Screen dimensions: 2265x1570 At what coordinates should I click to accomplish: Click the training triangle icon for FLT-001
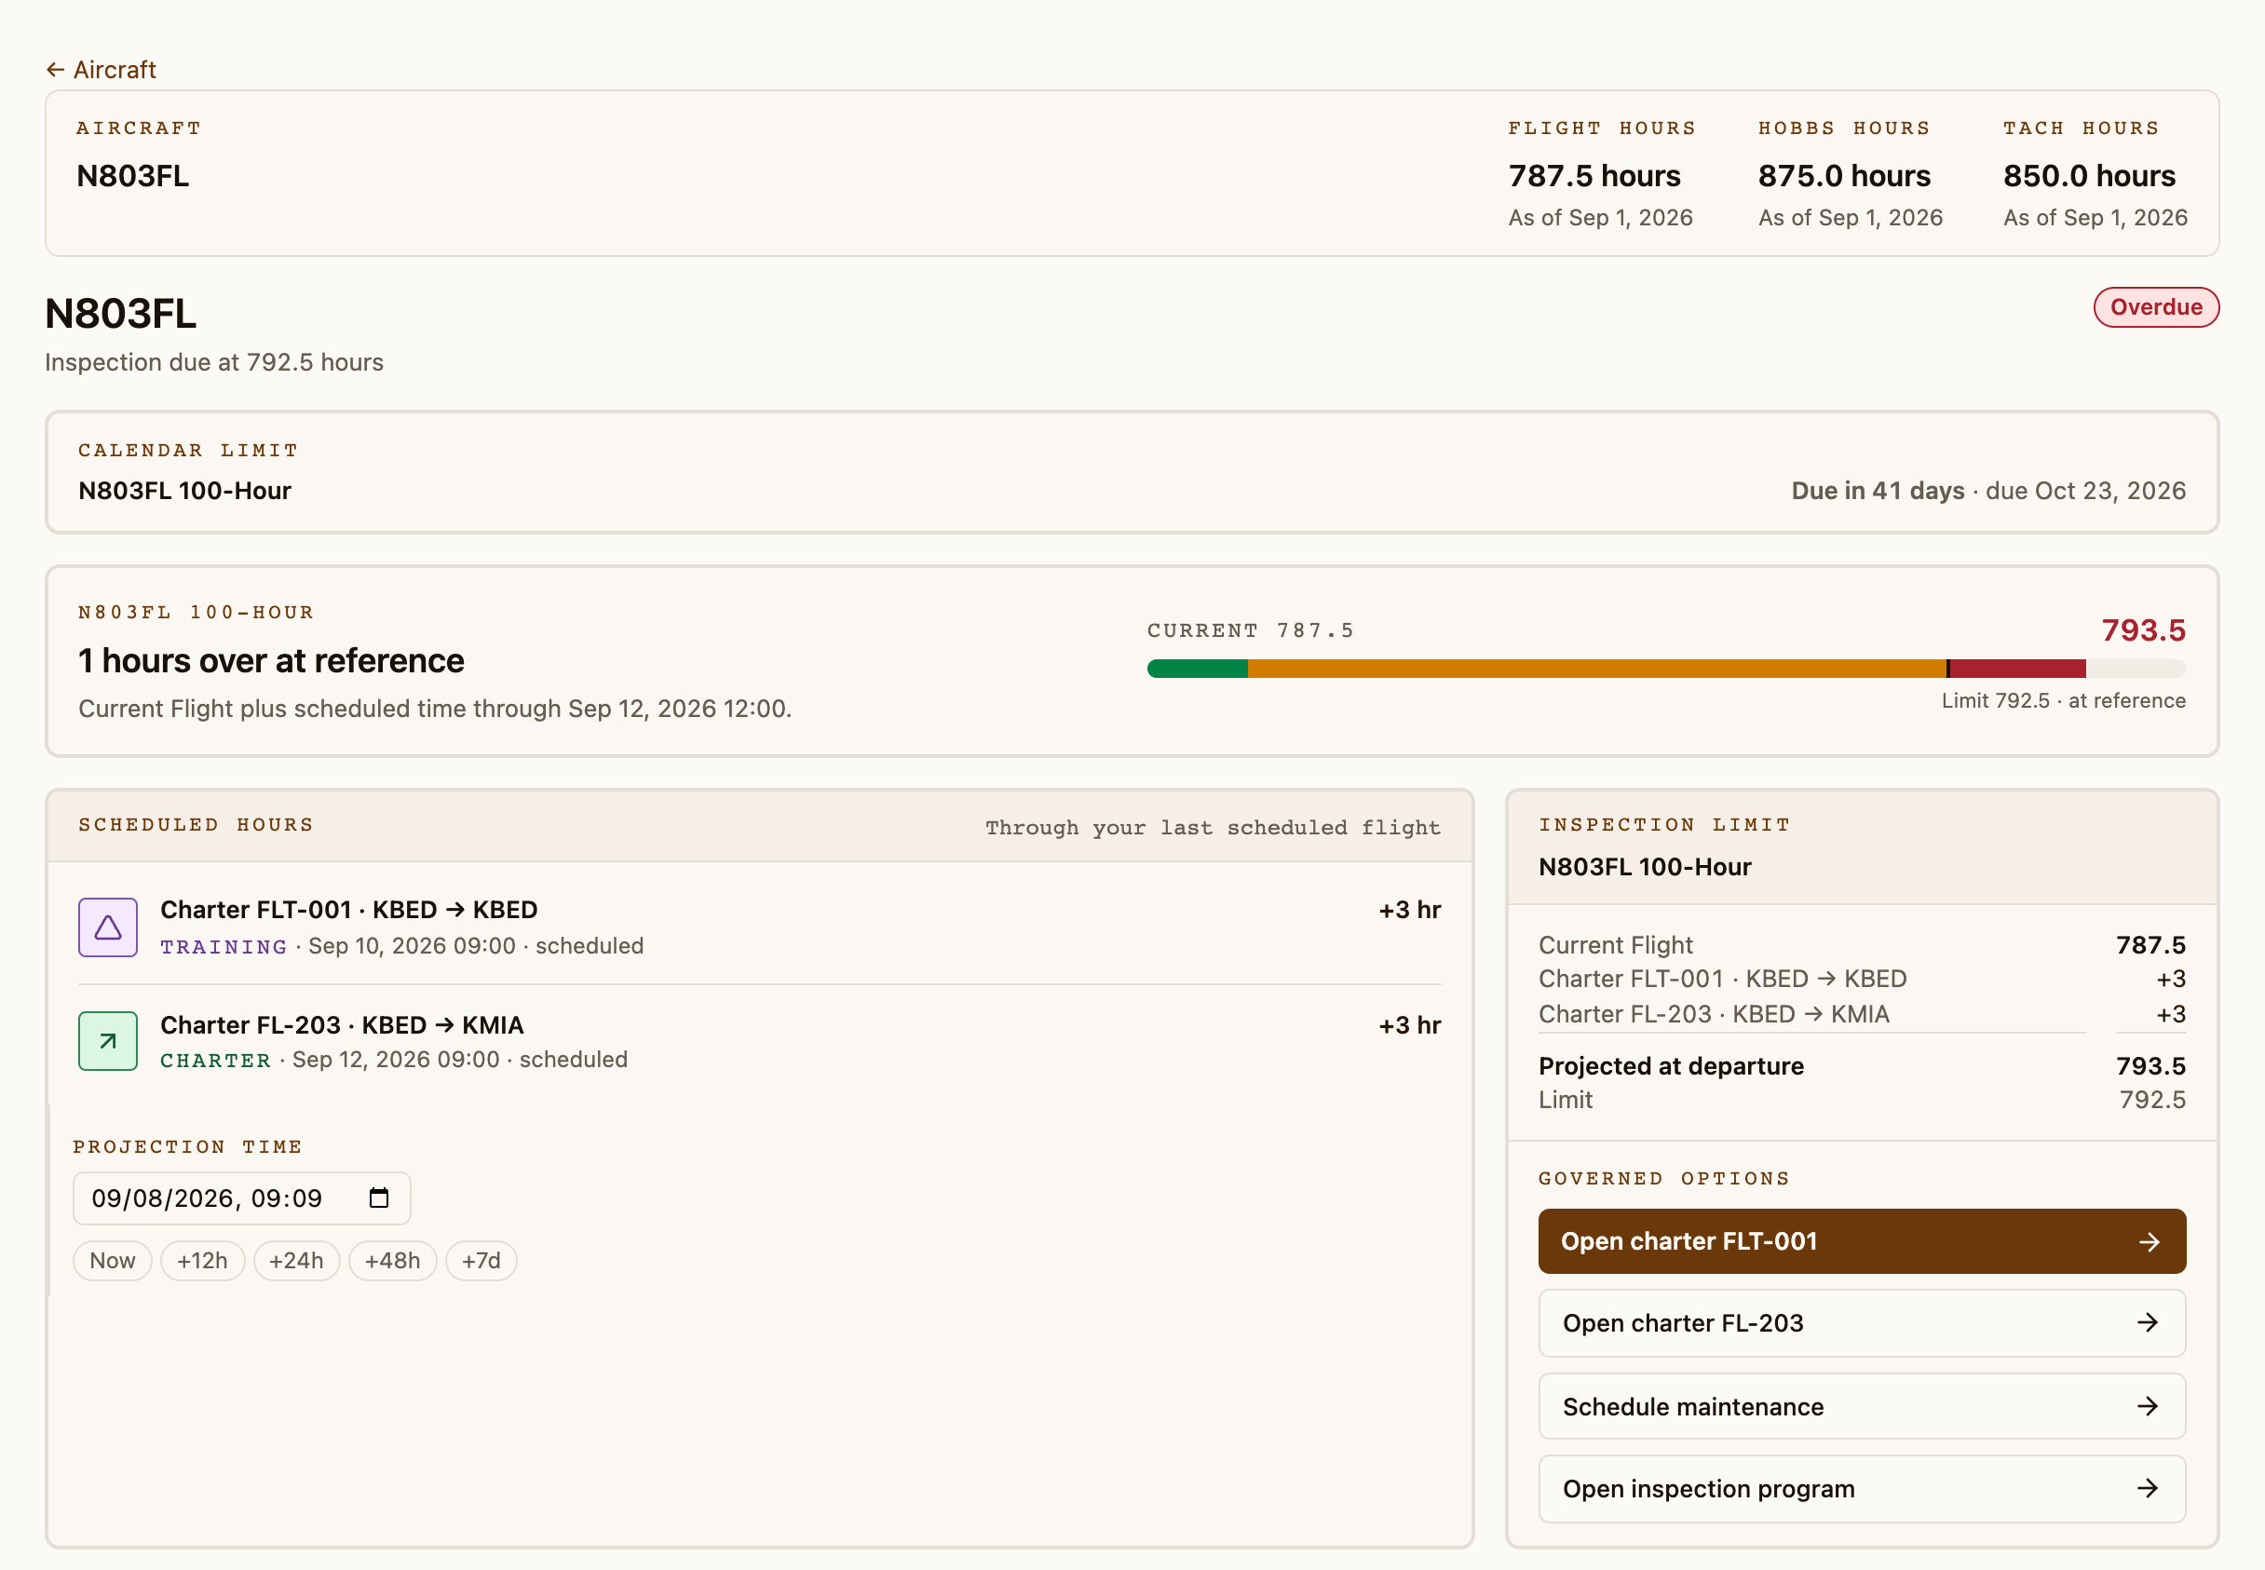(108, 927)
